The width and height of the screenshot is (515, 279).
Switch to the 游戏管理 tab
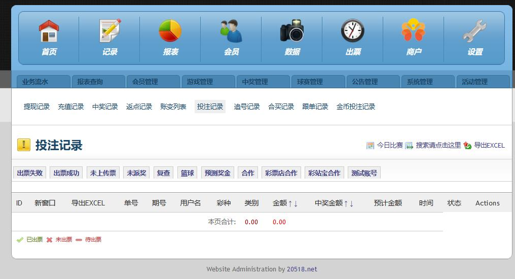pos(208,82)
